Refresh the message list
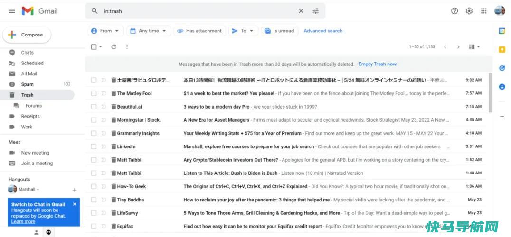The height and width of the screenshot is (237, 511). pos(114,47)
